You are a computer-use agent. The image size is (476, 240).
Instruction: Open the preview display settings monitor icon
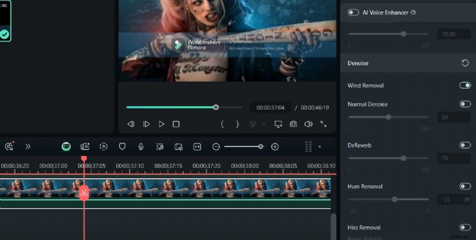tap(278, 124)
